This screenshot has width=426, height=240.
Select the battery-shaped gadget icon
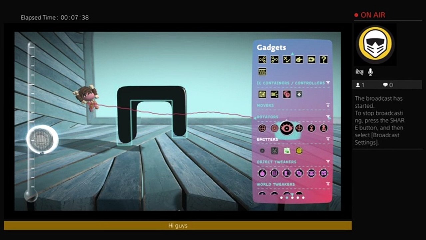(x=311, y=60)
